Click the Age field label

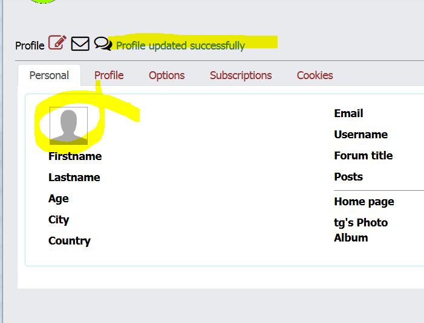[x=59, y=199]
